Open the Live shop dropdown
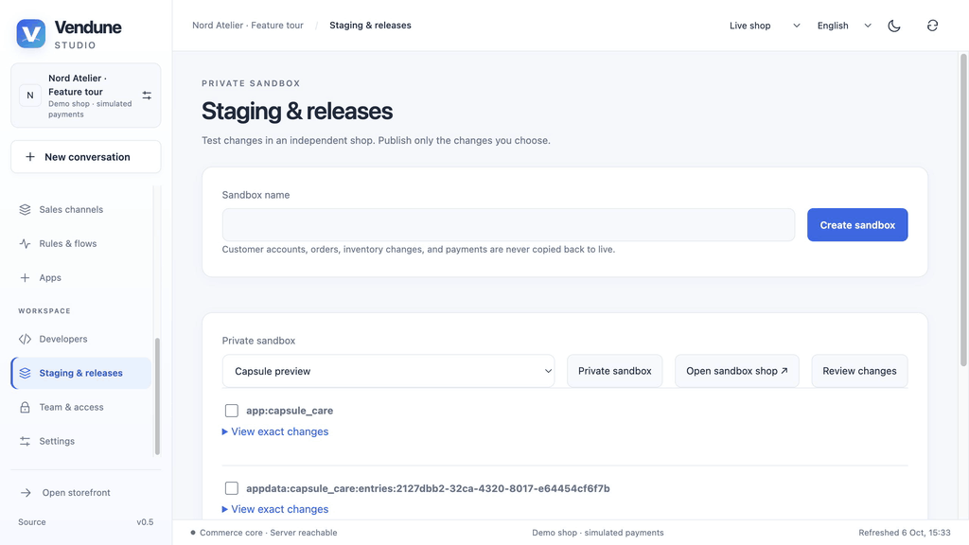969x545 pixels. pyautogui.click(x=765, y=26)
